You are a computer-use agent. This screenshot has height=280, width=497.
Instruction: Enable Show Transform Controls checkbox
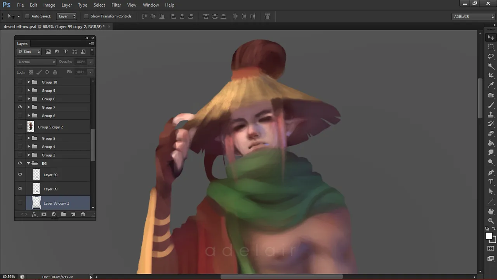(86, 16)
